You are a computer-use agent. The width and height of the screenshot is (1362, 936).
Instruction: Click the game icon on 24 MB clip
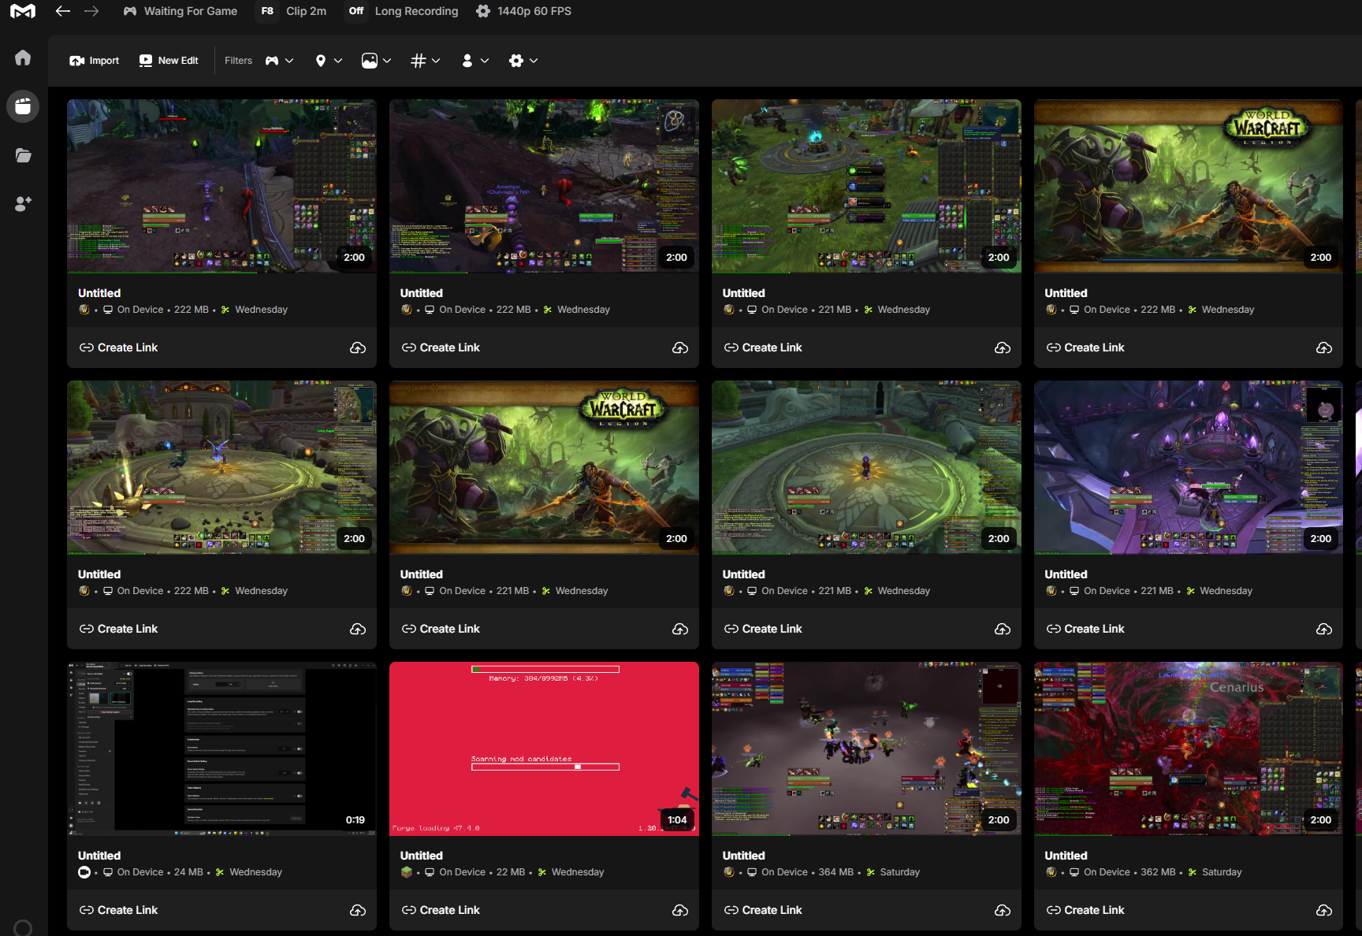coord(84,872)
